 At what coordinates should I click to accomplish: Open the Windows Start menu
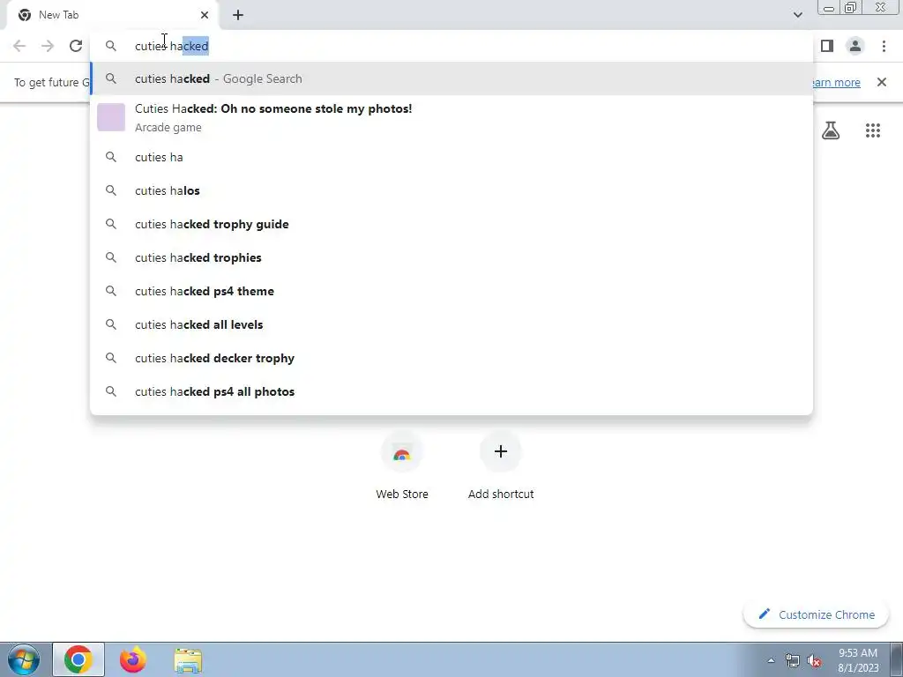[24, 659]
